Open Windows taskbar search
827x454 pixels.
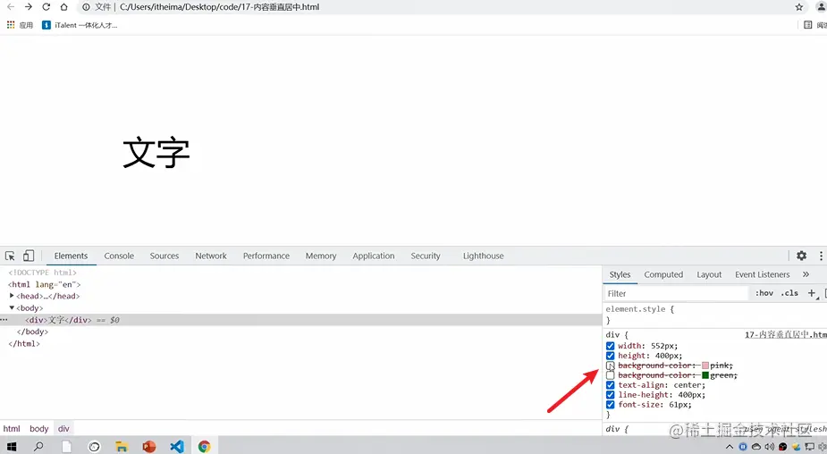[x=38, y=447]
